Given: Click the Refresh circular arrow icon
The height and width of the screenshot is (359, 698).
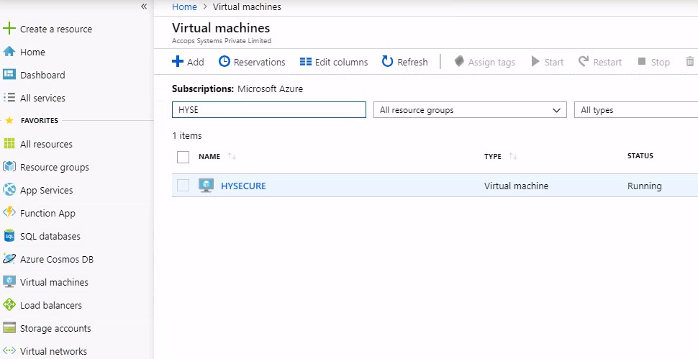Looking at the screenshot, I should pos(387,61).
